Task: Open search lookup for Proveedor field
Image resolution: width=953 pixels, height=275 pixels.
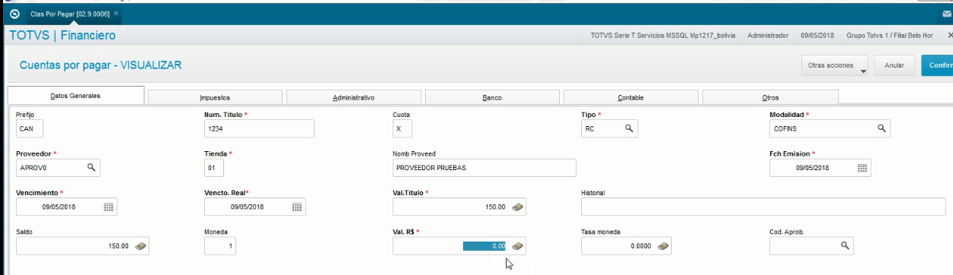Action: pyautogui.click(x=91, y=167)
